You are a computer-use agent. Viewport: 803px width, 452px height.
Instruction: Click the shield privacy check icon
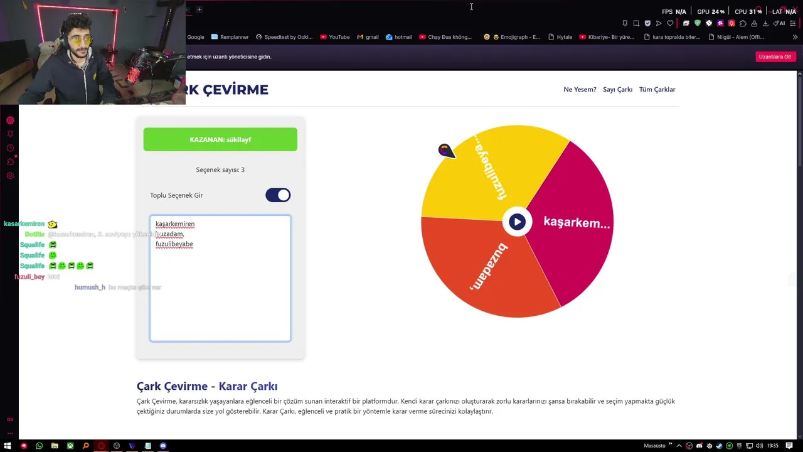[x=647, y=23]
